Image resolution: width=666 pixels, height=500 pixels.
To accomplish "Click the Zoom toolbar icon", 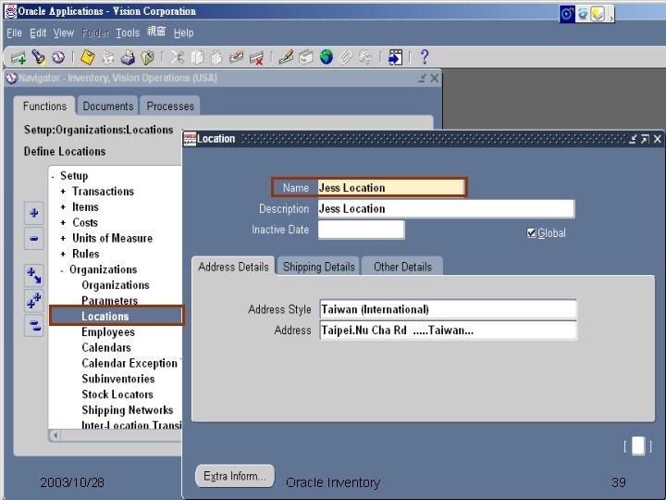I will coord(306,57).
